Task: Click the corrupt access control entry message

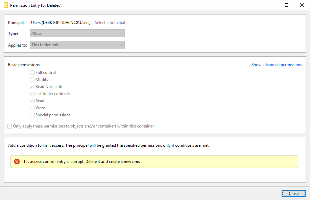Action: (x=81, y=162)
